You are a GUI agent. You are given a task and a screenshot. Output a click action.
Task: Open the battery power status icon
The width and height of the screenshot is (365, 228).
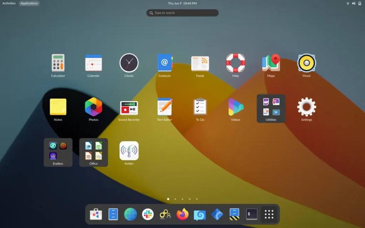coord(360,4)
